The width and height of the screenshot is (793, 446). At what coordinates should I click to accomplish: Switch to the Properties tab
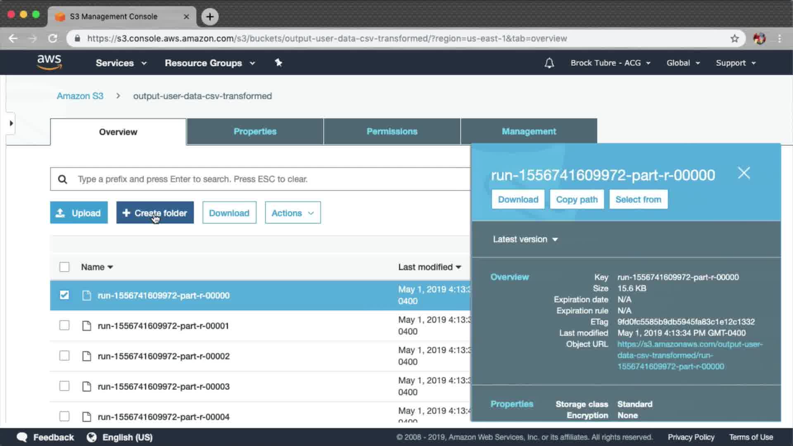click(x=255, y=131)
